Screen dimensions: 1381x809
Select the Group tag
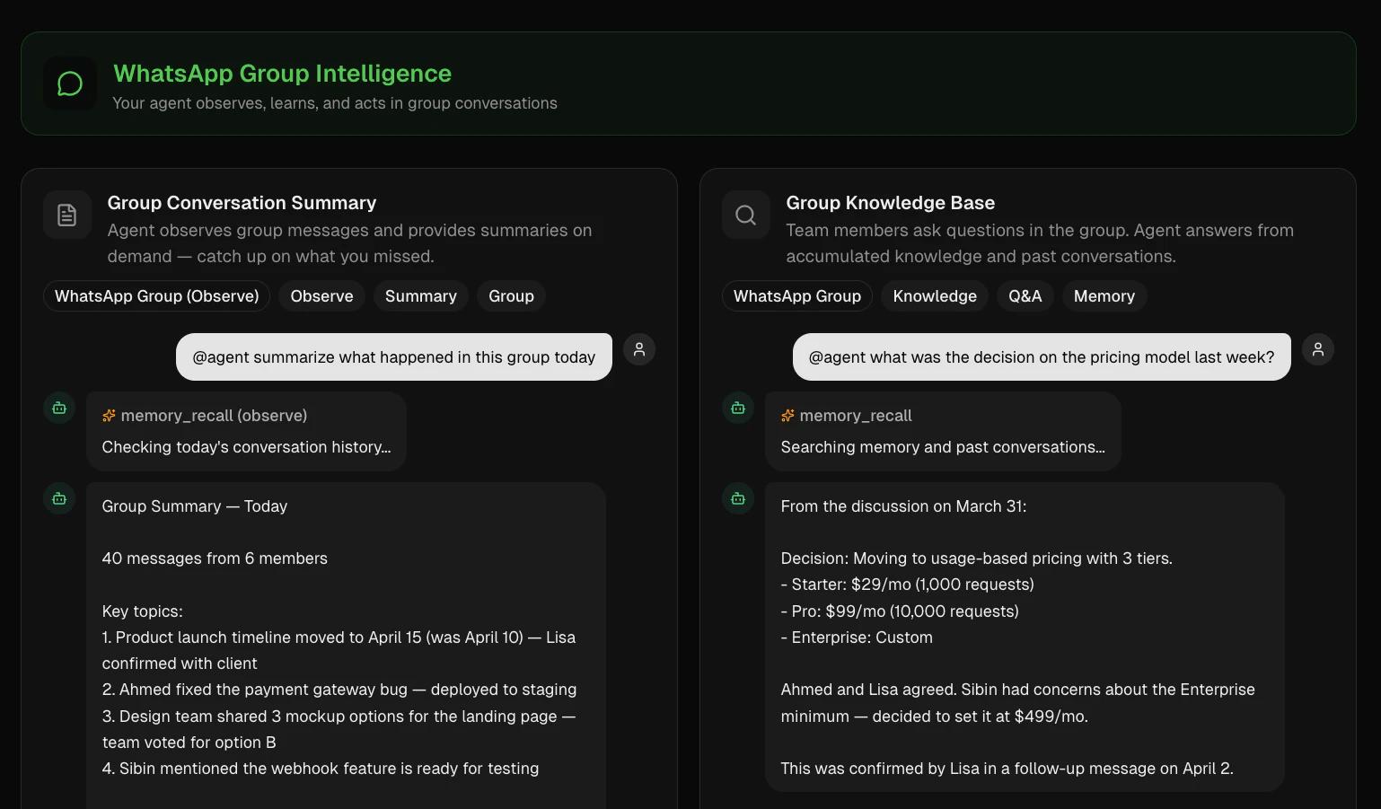(x=510, y=295)
